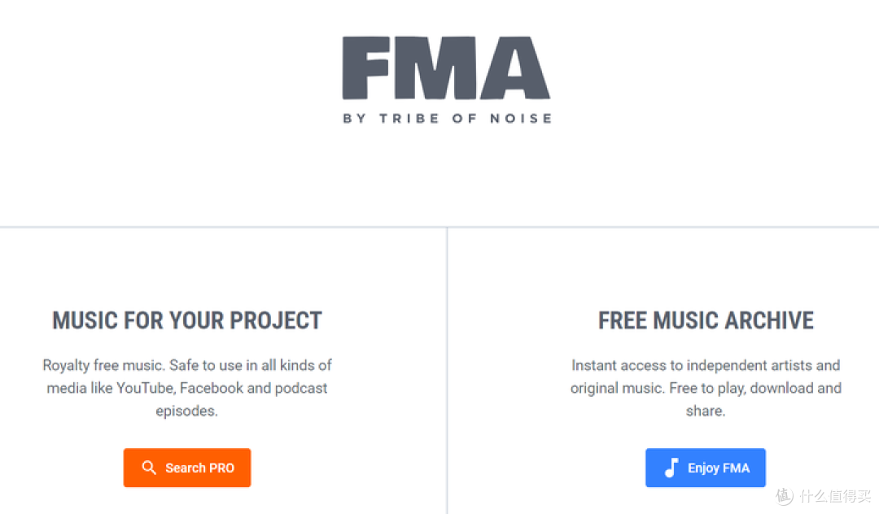This screenshot has height=514, width=879.
Task: Click the circular watermark icon in the corner
Action: pos(785,496)
